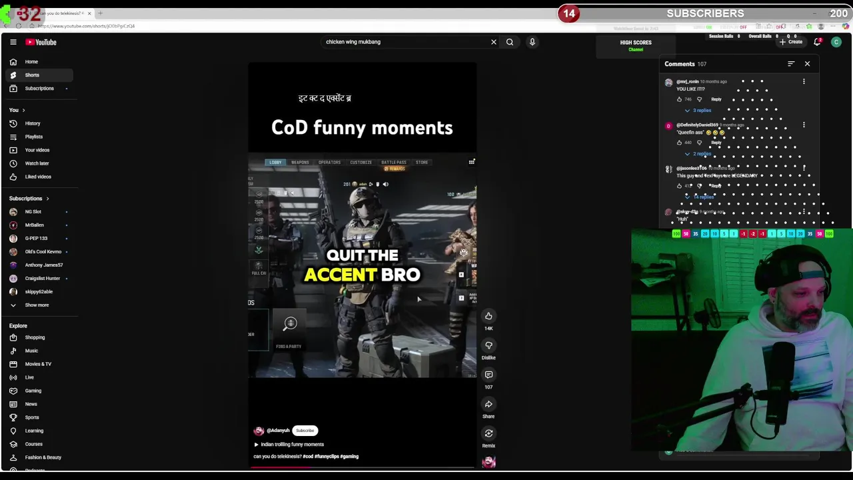Image resolution: width=853 pixels, height=480 pixels.
Task: Open the YouTube hamburger guide menu
Action: [13, 42]
